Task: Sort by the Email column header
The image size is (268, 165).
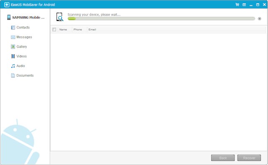Action: pyautogui.click(x=92, y=30)
